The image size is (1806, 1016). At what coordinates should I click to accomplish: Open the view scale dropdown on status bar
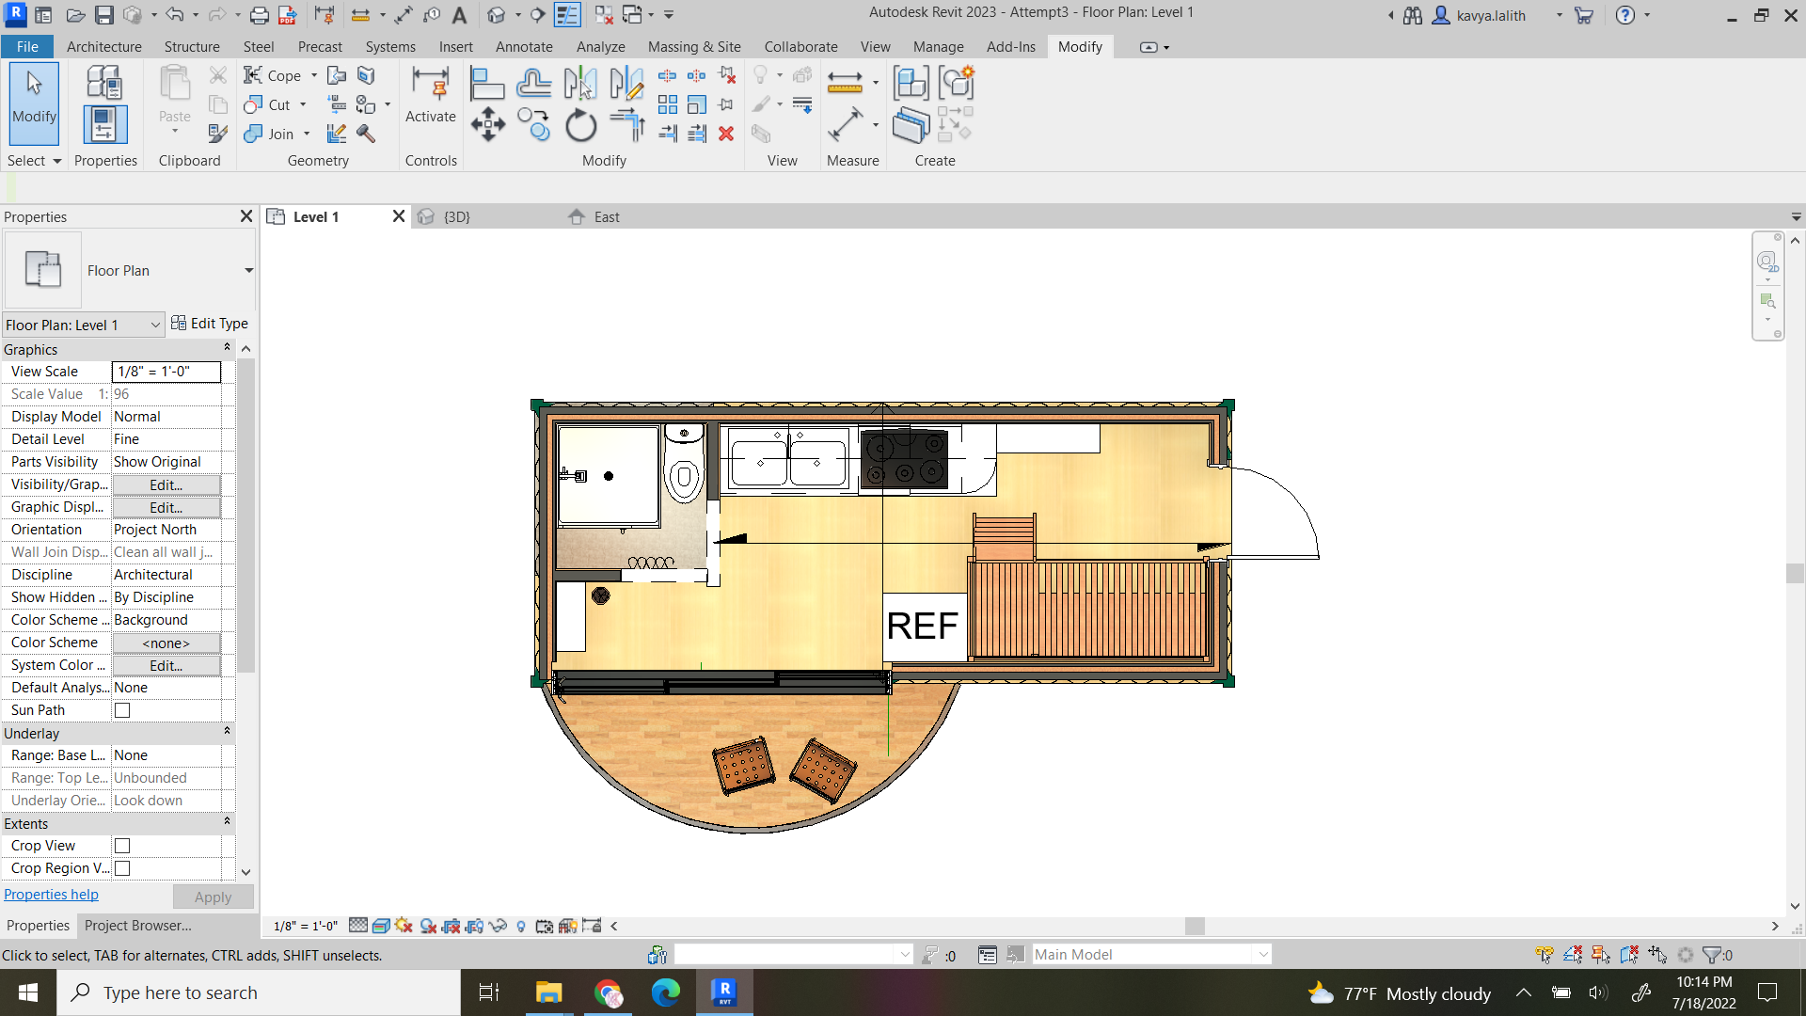tap(306, 926)
